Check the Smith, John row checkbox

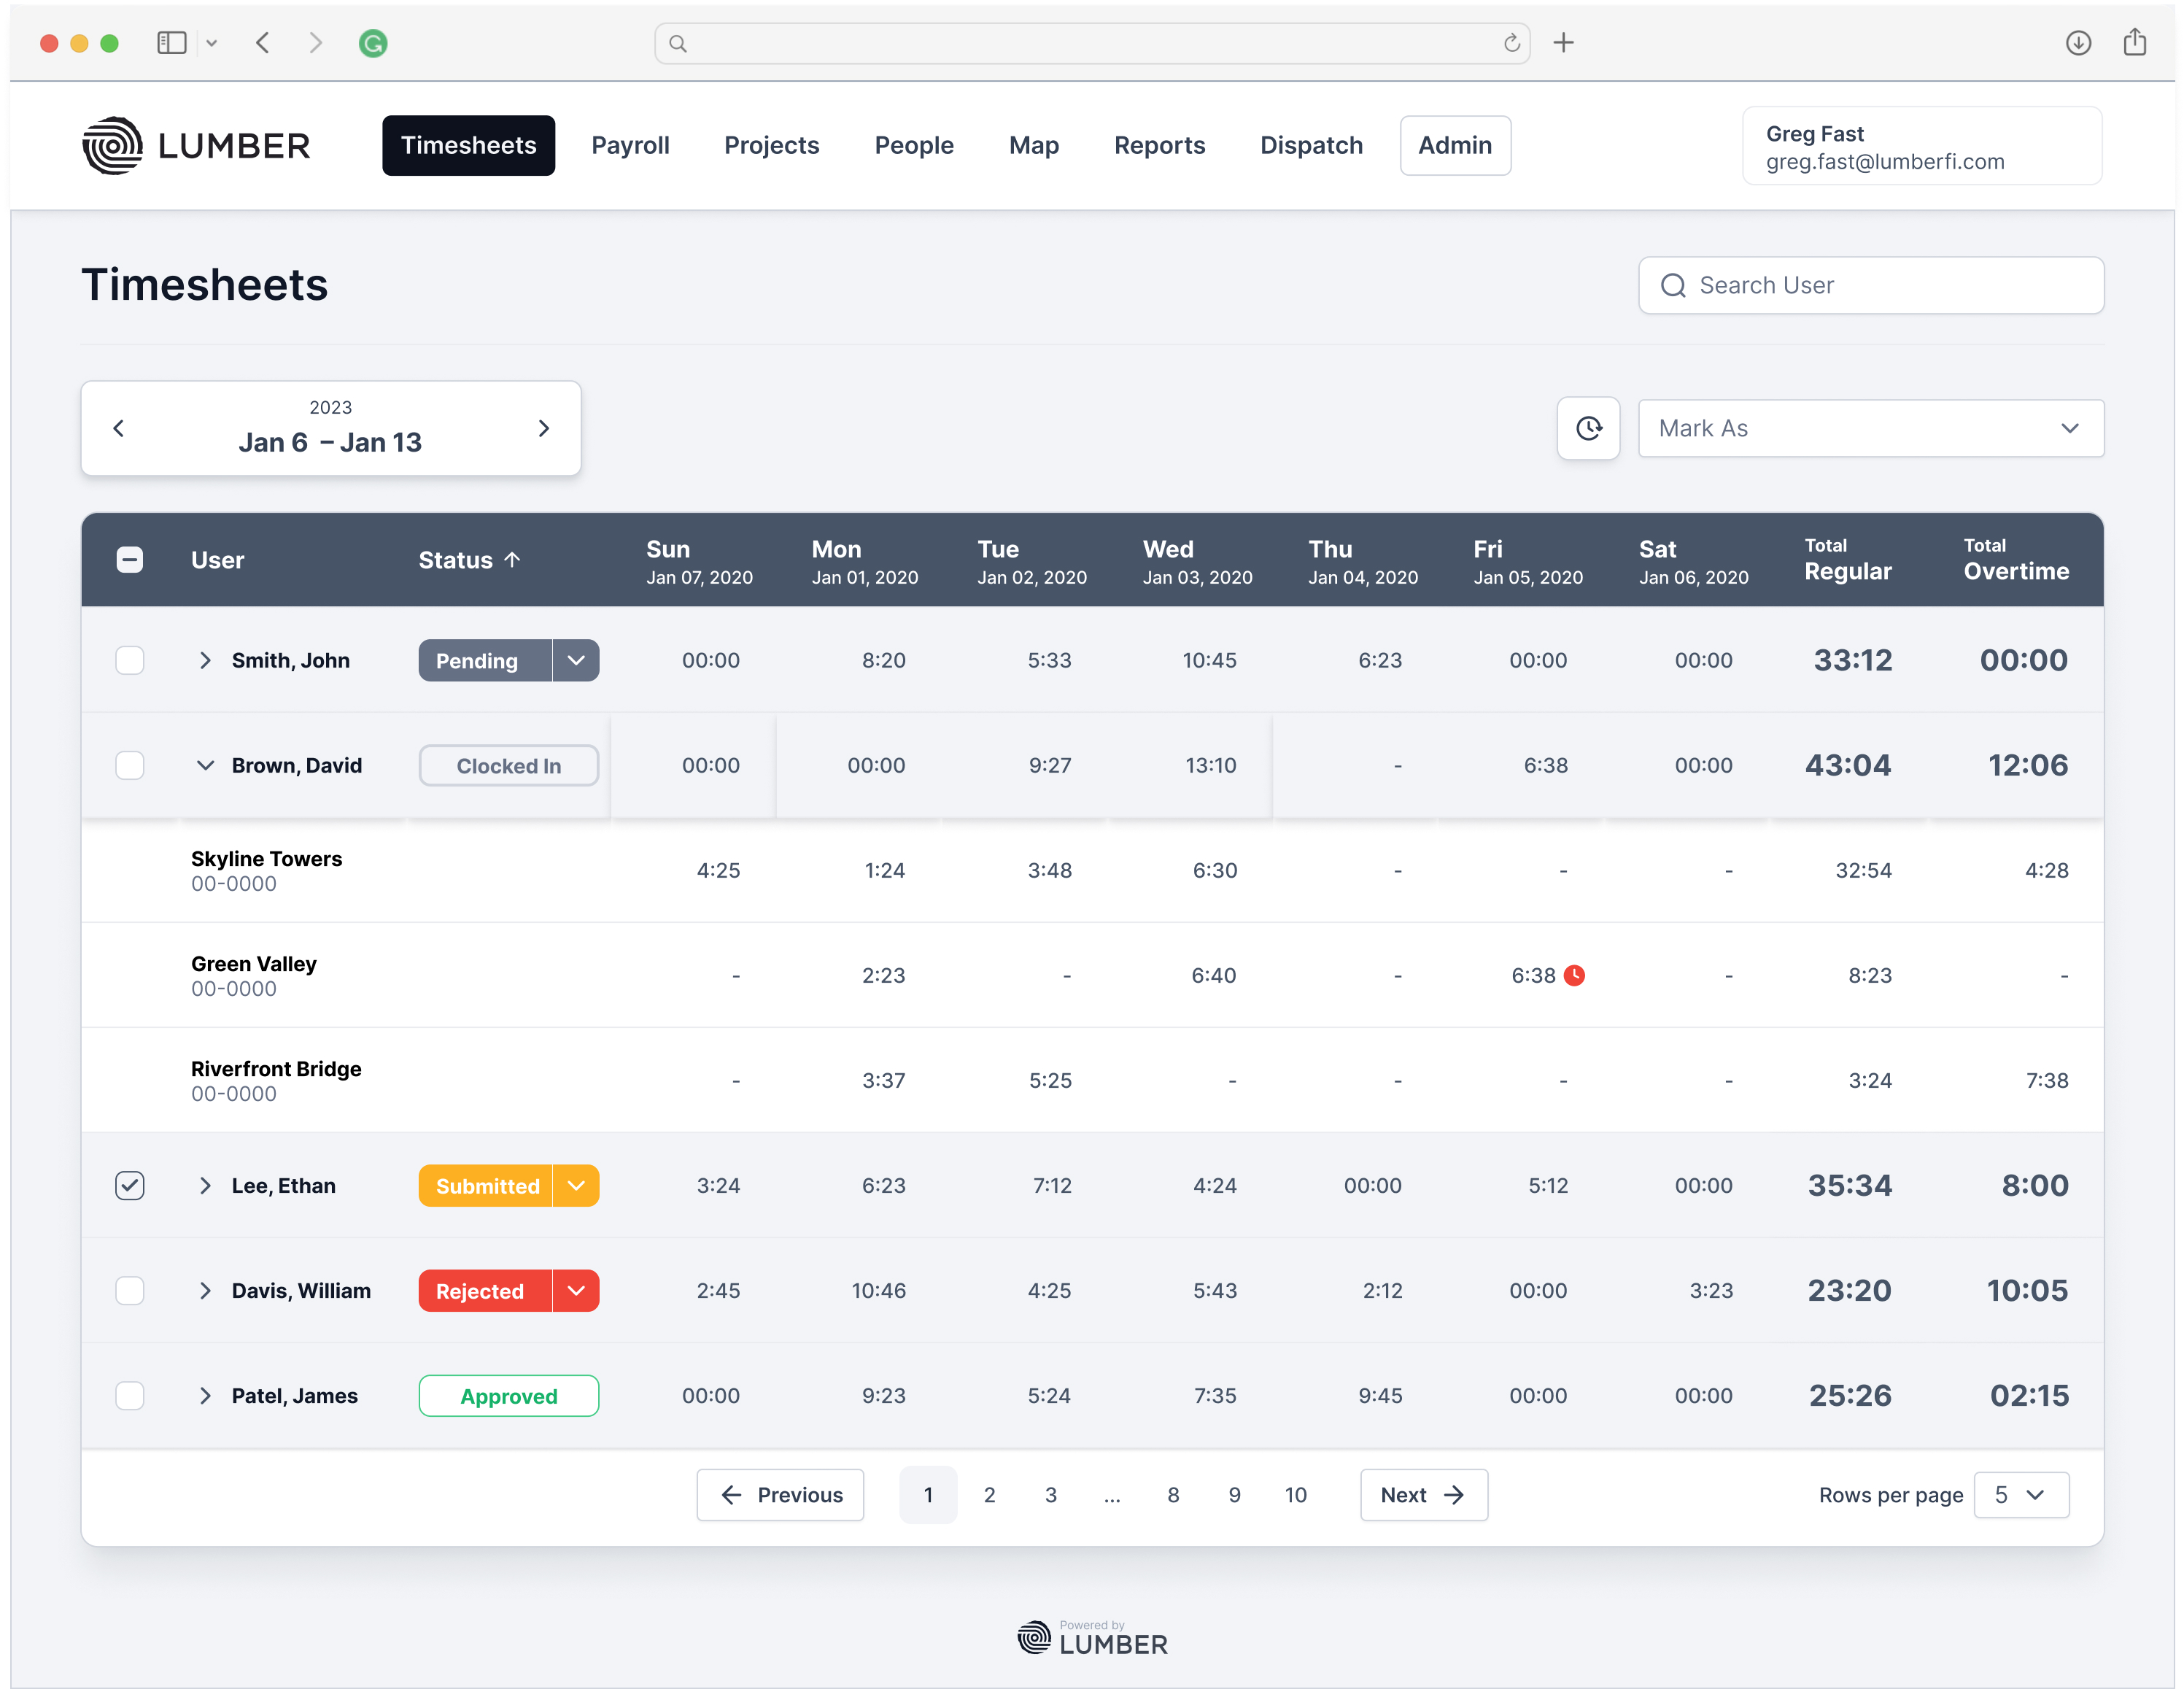click(x=130, y=660)
